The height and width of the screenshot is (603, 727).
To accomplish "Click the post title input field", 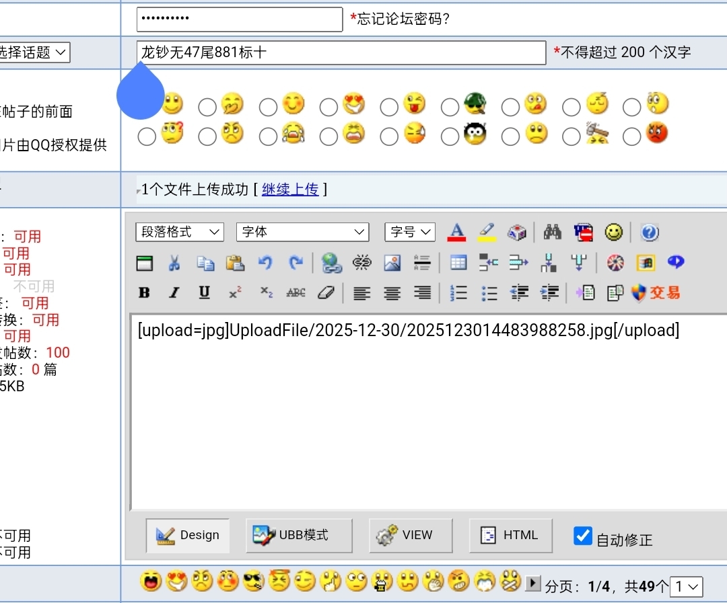I will click(341, 52).
